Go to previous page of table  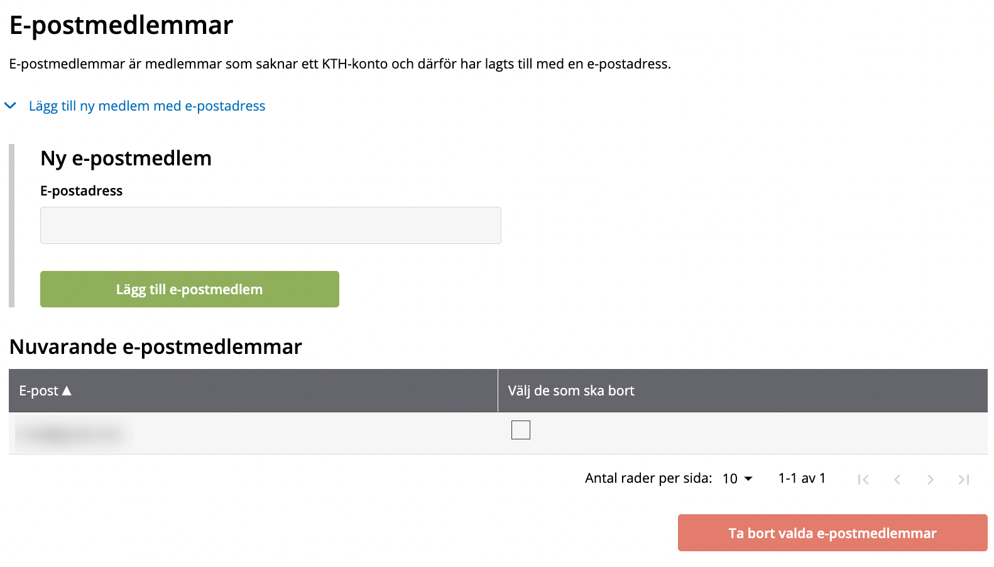coord(897,480)
